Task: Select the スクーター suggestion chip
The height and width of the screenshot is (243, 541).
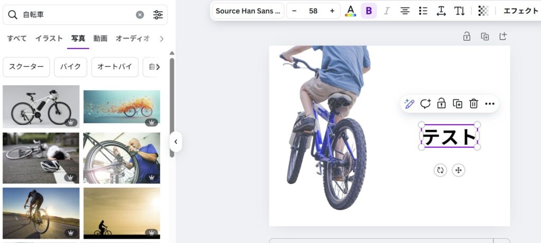Action: coord(26,67)
